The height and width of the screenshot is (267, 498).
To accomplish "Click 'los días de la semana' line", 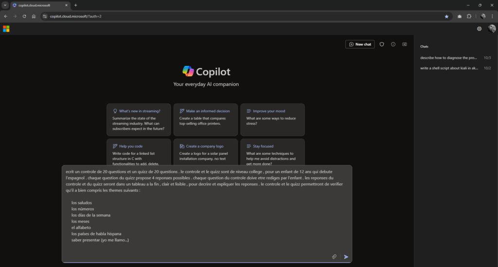I will pos(91,215).
